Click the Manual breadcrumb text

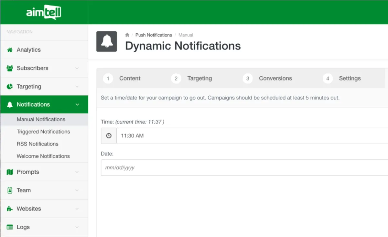click(x=186, y=35)
